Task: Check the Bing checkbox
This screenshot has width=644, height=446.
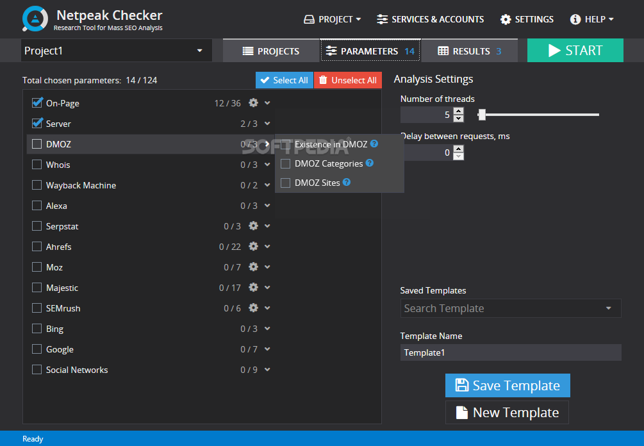Action: (37, 329)
